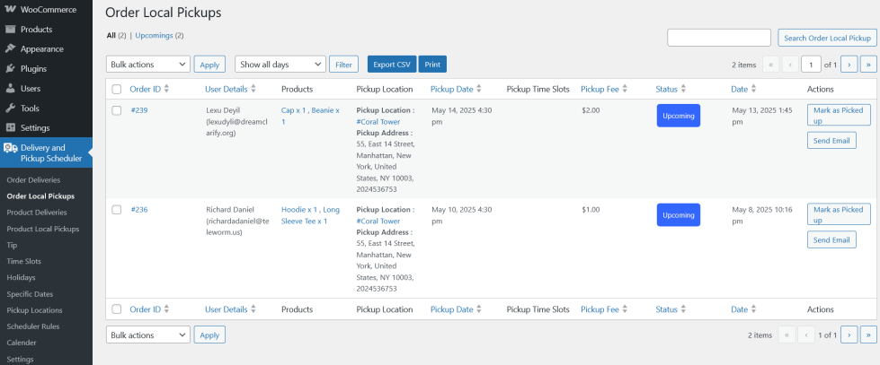Screen dimensions: 880x365
Task: Open Order Deliveries submenu item
Action: click(x=36, y=180)
